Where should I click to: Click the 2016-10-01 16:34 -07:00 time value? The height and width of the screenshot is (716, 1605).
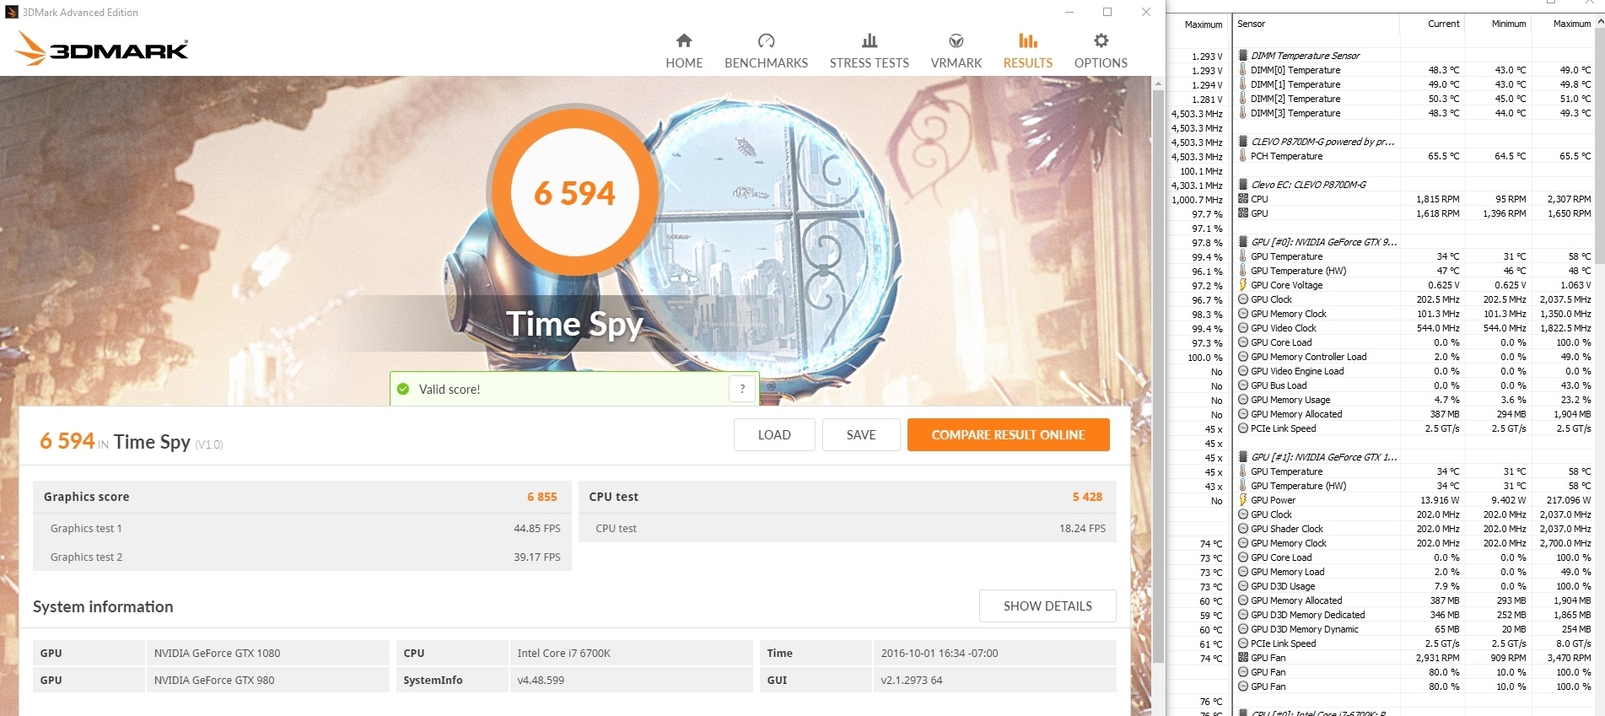click(940, 653)
